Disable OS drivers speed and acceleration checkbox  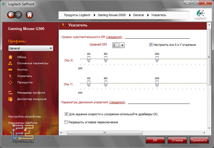[66, 114]
